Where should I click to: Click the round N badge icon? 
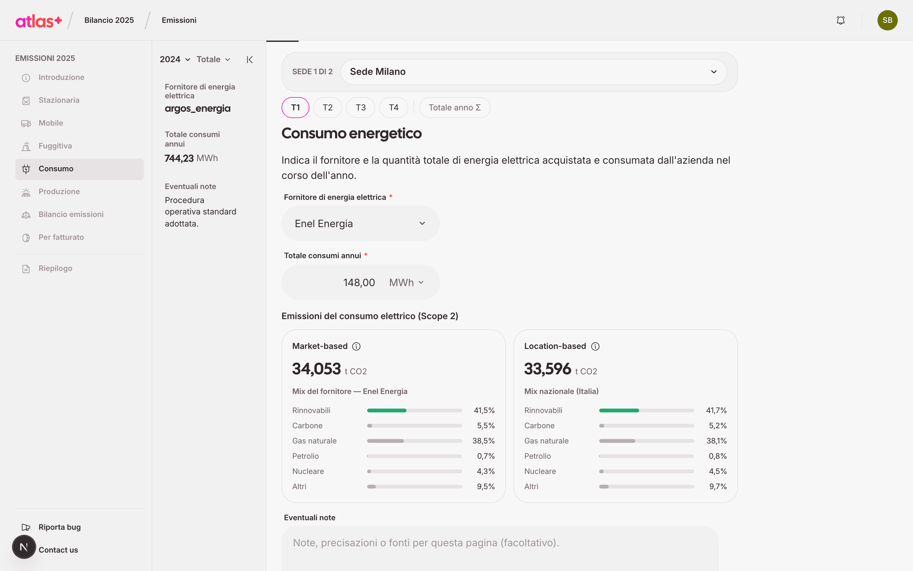coord(24,547)
